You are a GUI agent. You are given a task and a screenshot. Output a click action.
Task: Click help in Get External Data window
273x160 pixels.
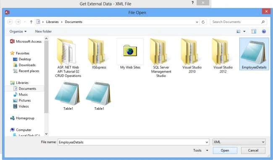coord(192,3)
